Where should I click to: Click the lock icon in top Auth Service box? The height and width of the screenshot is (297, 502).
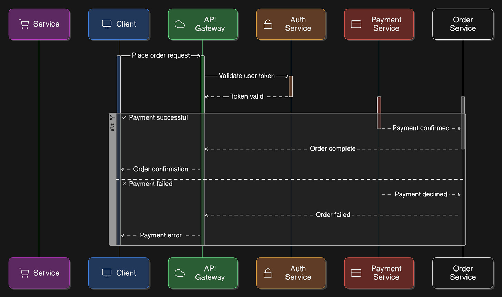pyautogui.click(x=268, y=24)
